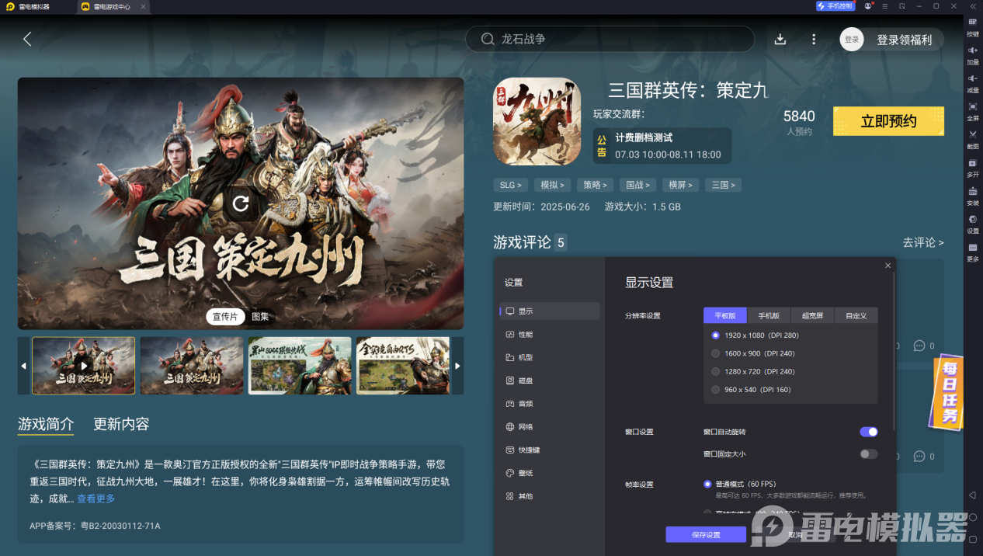Open the hamburger menu in title bar
The width and height of the screenshot is (983, 556).
point(885,6)
